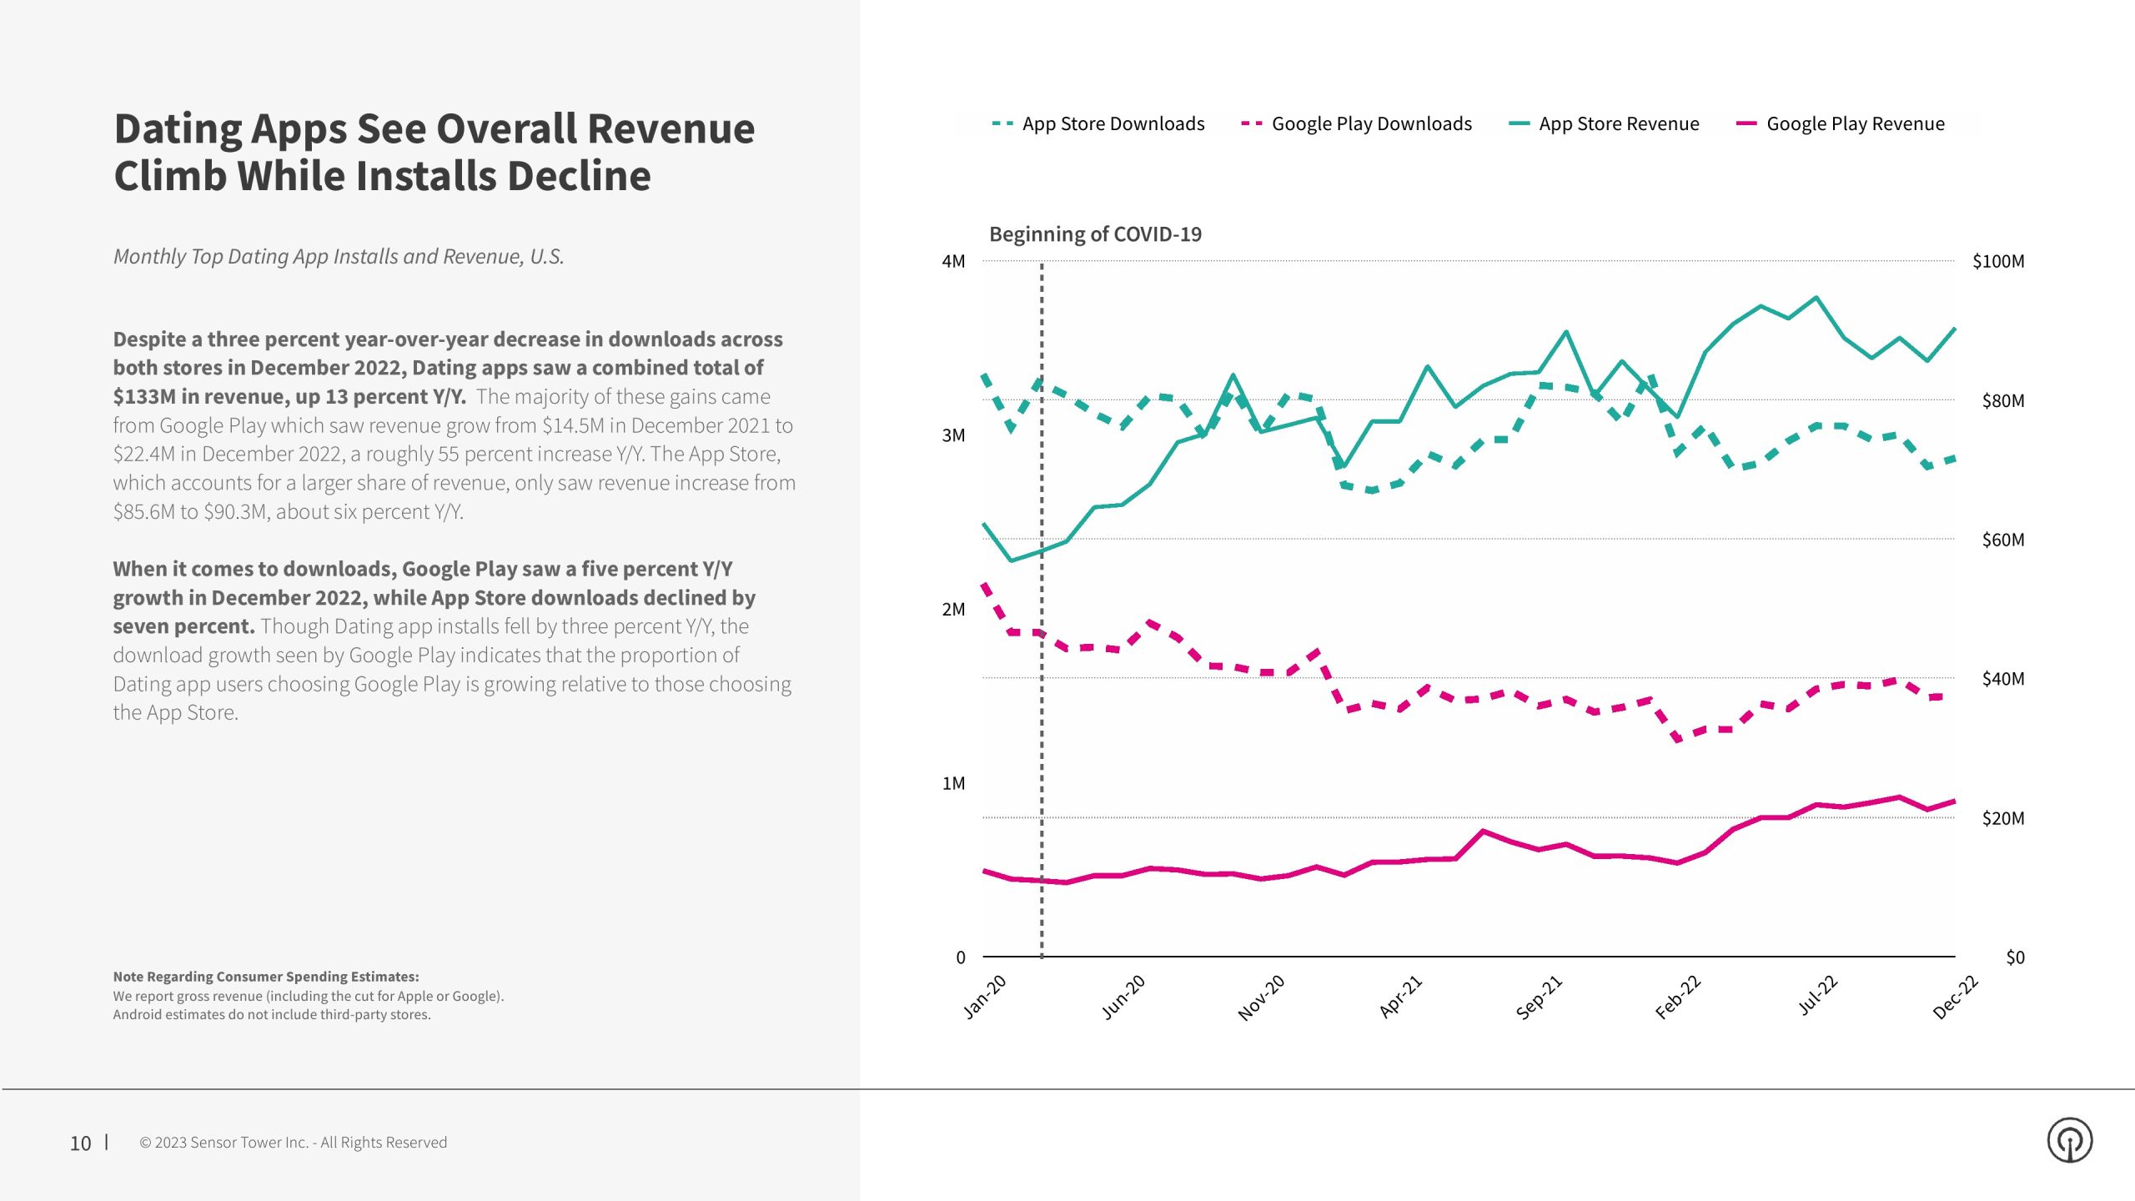The height and width of the screenshot is (1201, 2135).
Task: Click the $100M right axis label
Action: (x=1997, y=262)
